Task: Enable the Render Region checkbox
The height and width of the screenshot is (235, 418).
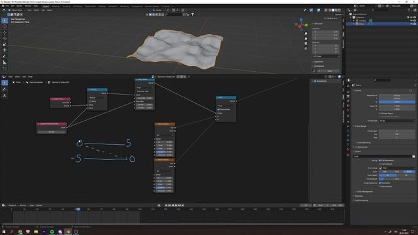Action: pos(380,114)
